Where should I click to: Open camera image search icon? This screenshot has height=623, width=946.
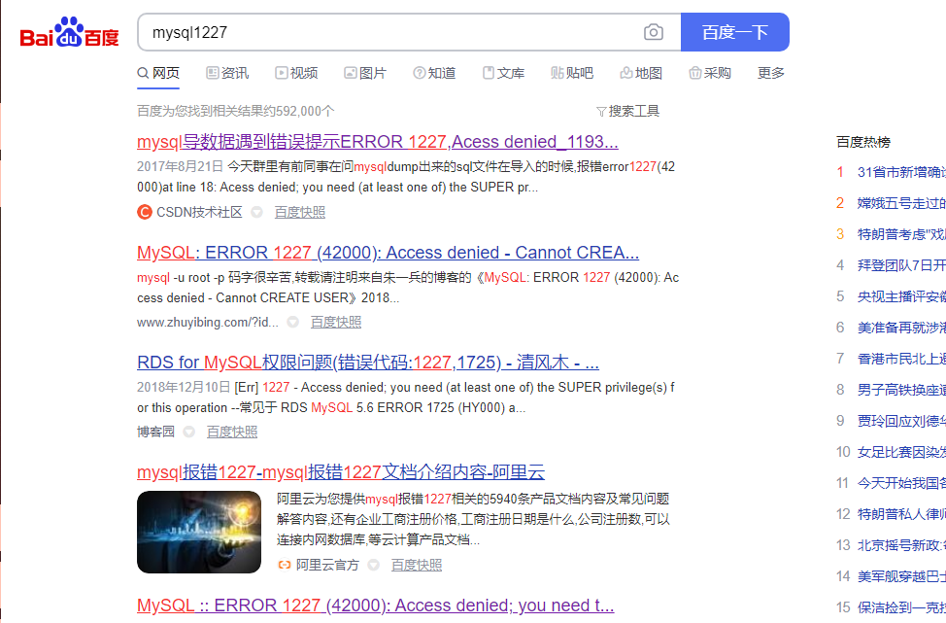pyautogui.click(x=654, y=32)
